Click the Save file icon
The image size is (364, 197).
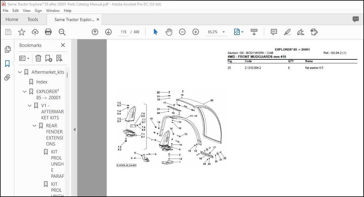(8, 32)
